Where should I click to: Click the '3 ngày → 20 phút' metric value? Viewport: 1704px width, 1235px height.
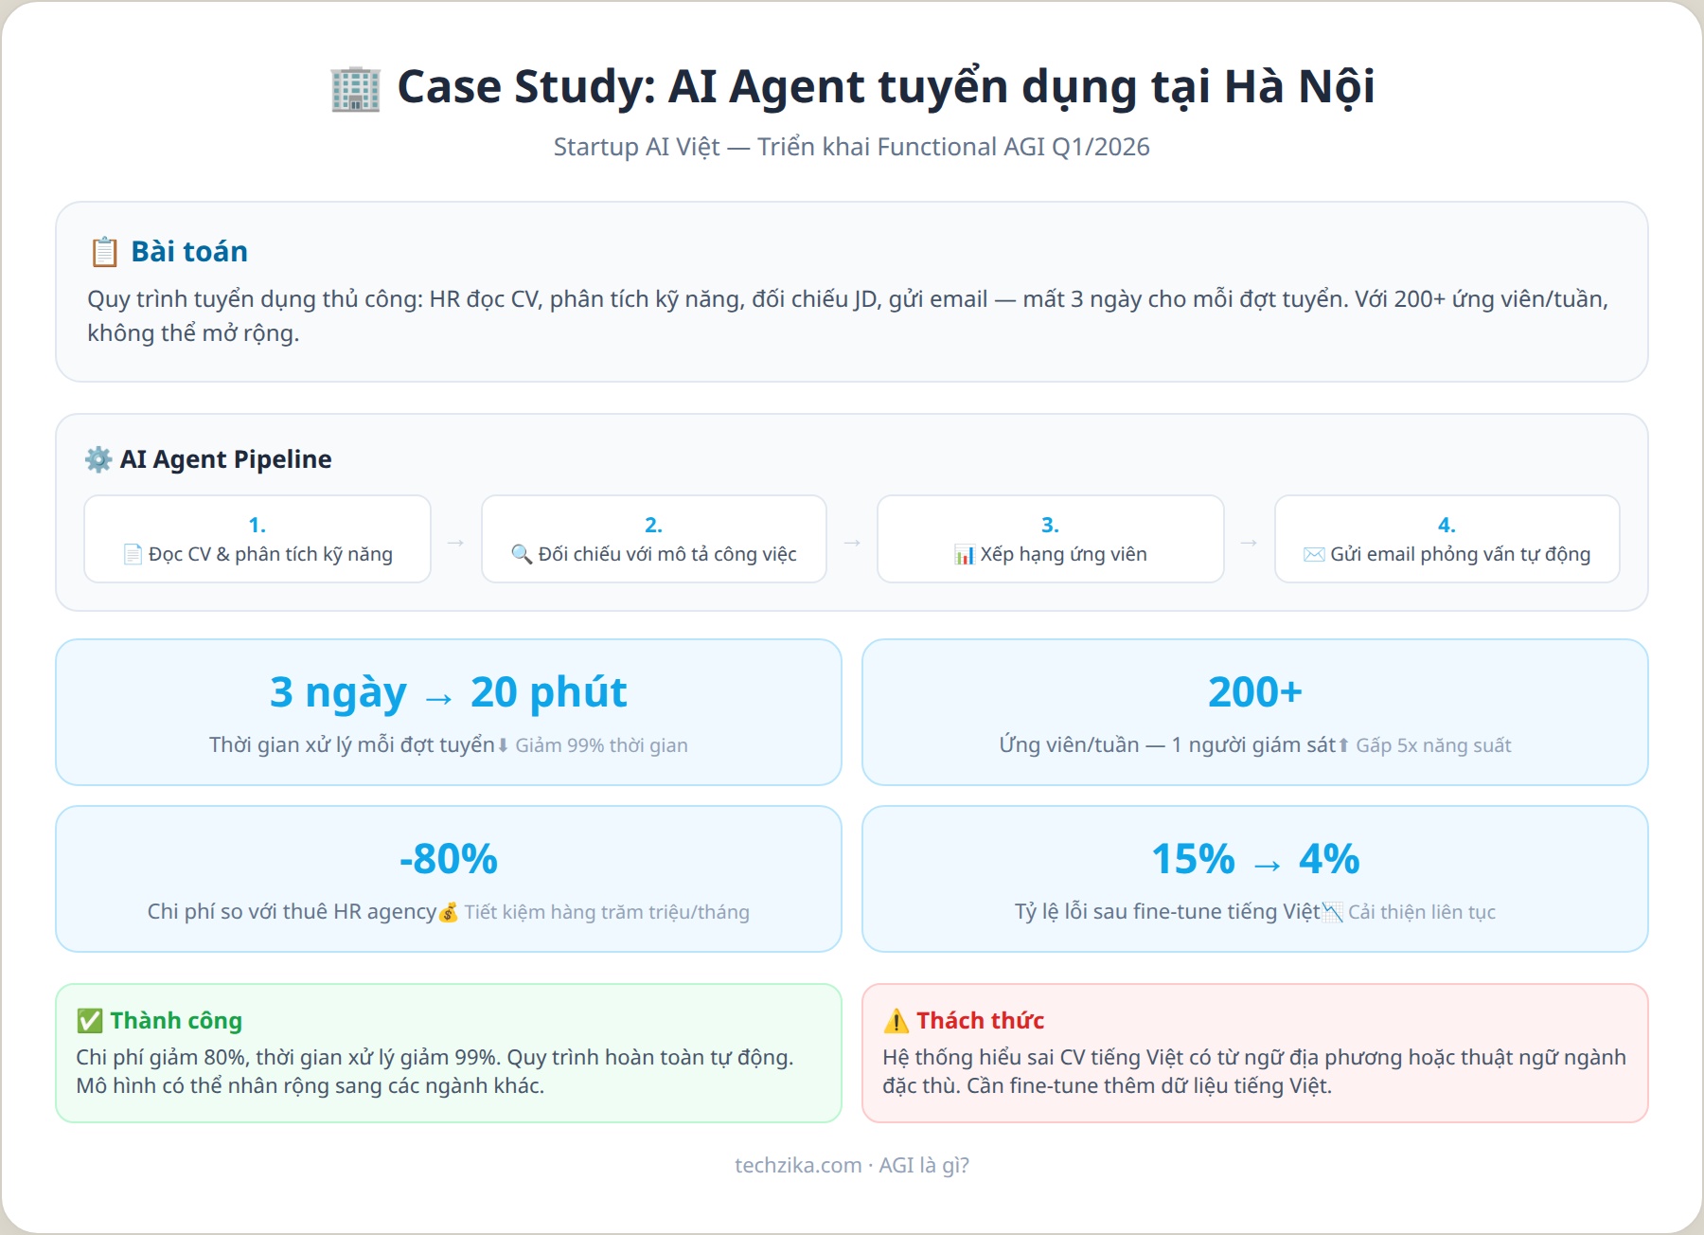coord(449,692)
